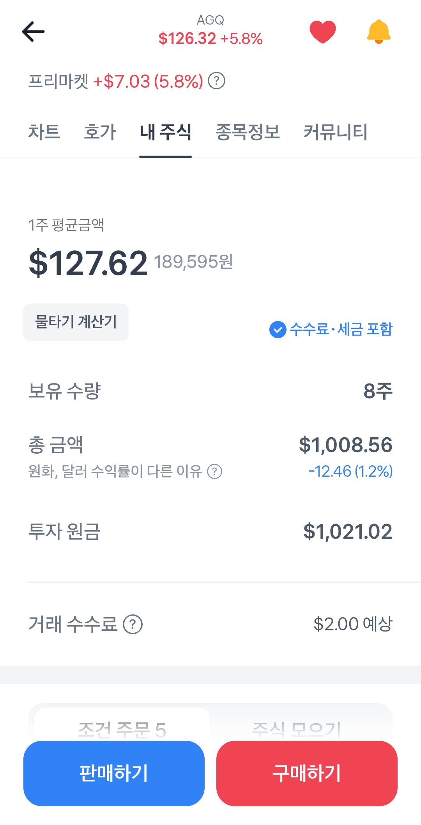This screenshot has width=421, height=825.
Task: Go to the 커뮤니티 tab
Action: point(335,132)
